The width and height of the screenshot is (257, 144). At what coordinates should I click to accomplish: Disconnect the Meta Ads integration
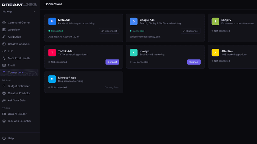click(x=109, y=31)
